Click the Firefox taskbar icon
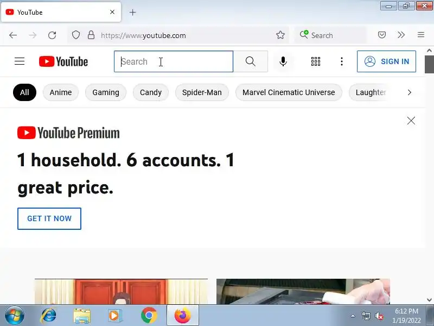 pos(183,315)
